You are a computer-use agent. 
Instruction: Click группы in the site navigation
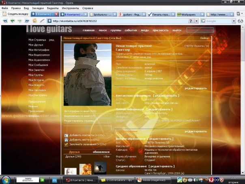tap(116, 30)
